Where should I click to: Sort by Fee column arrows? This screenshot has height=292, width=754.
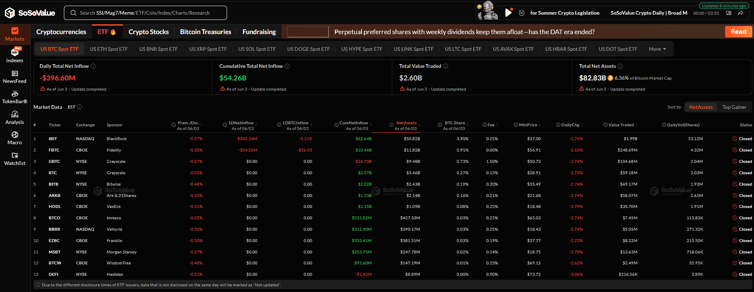click(497, 125)
